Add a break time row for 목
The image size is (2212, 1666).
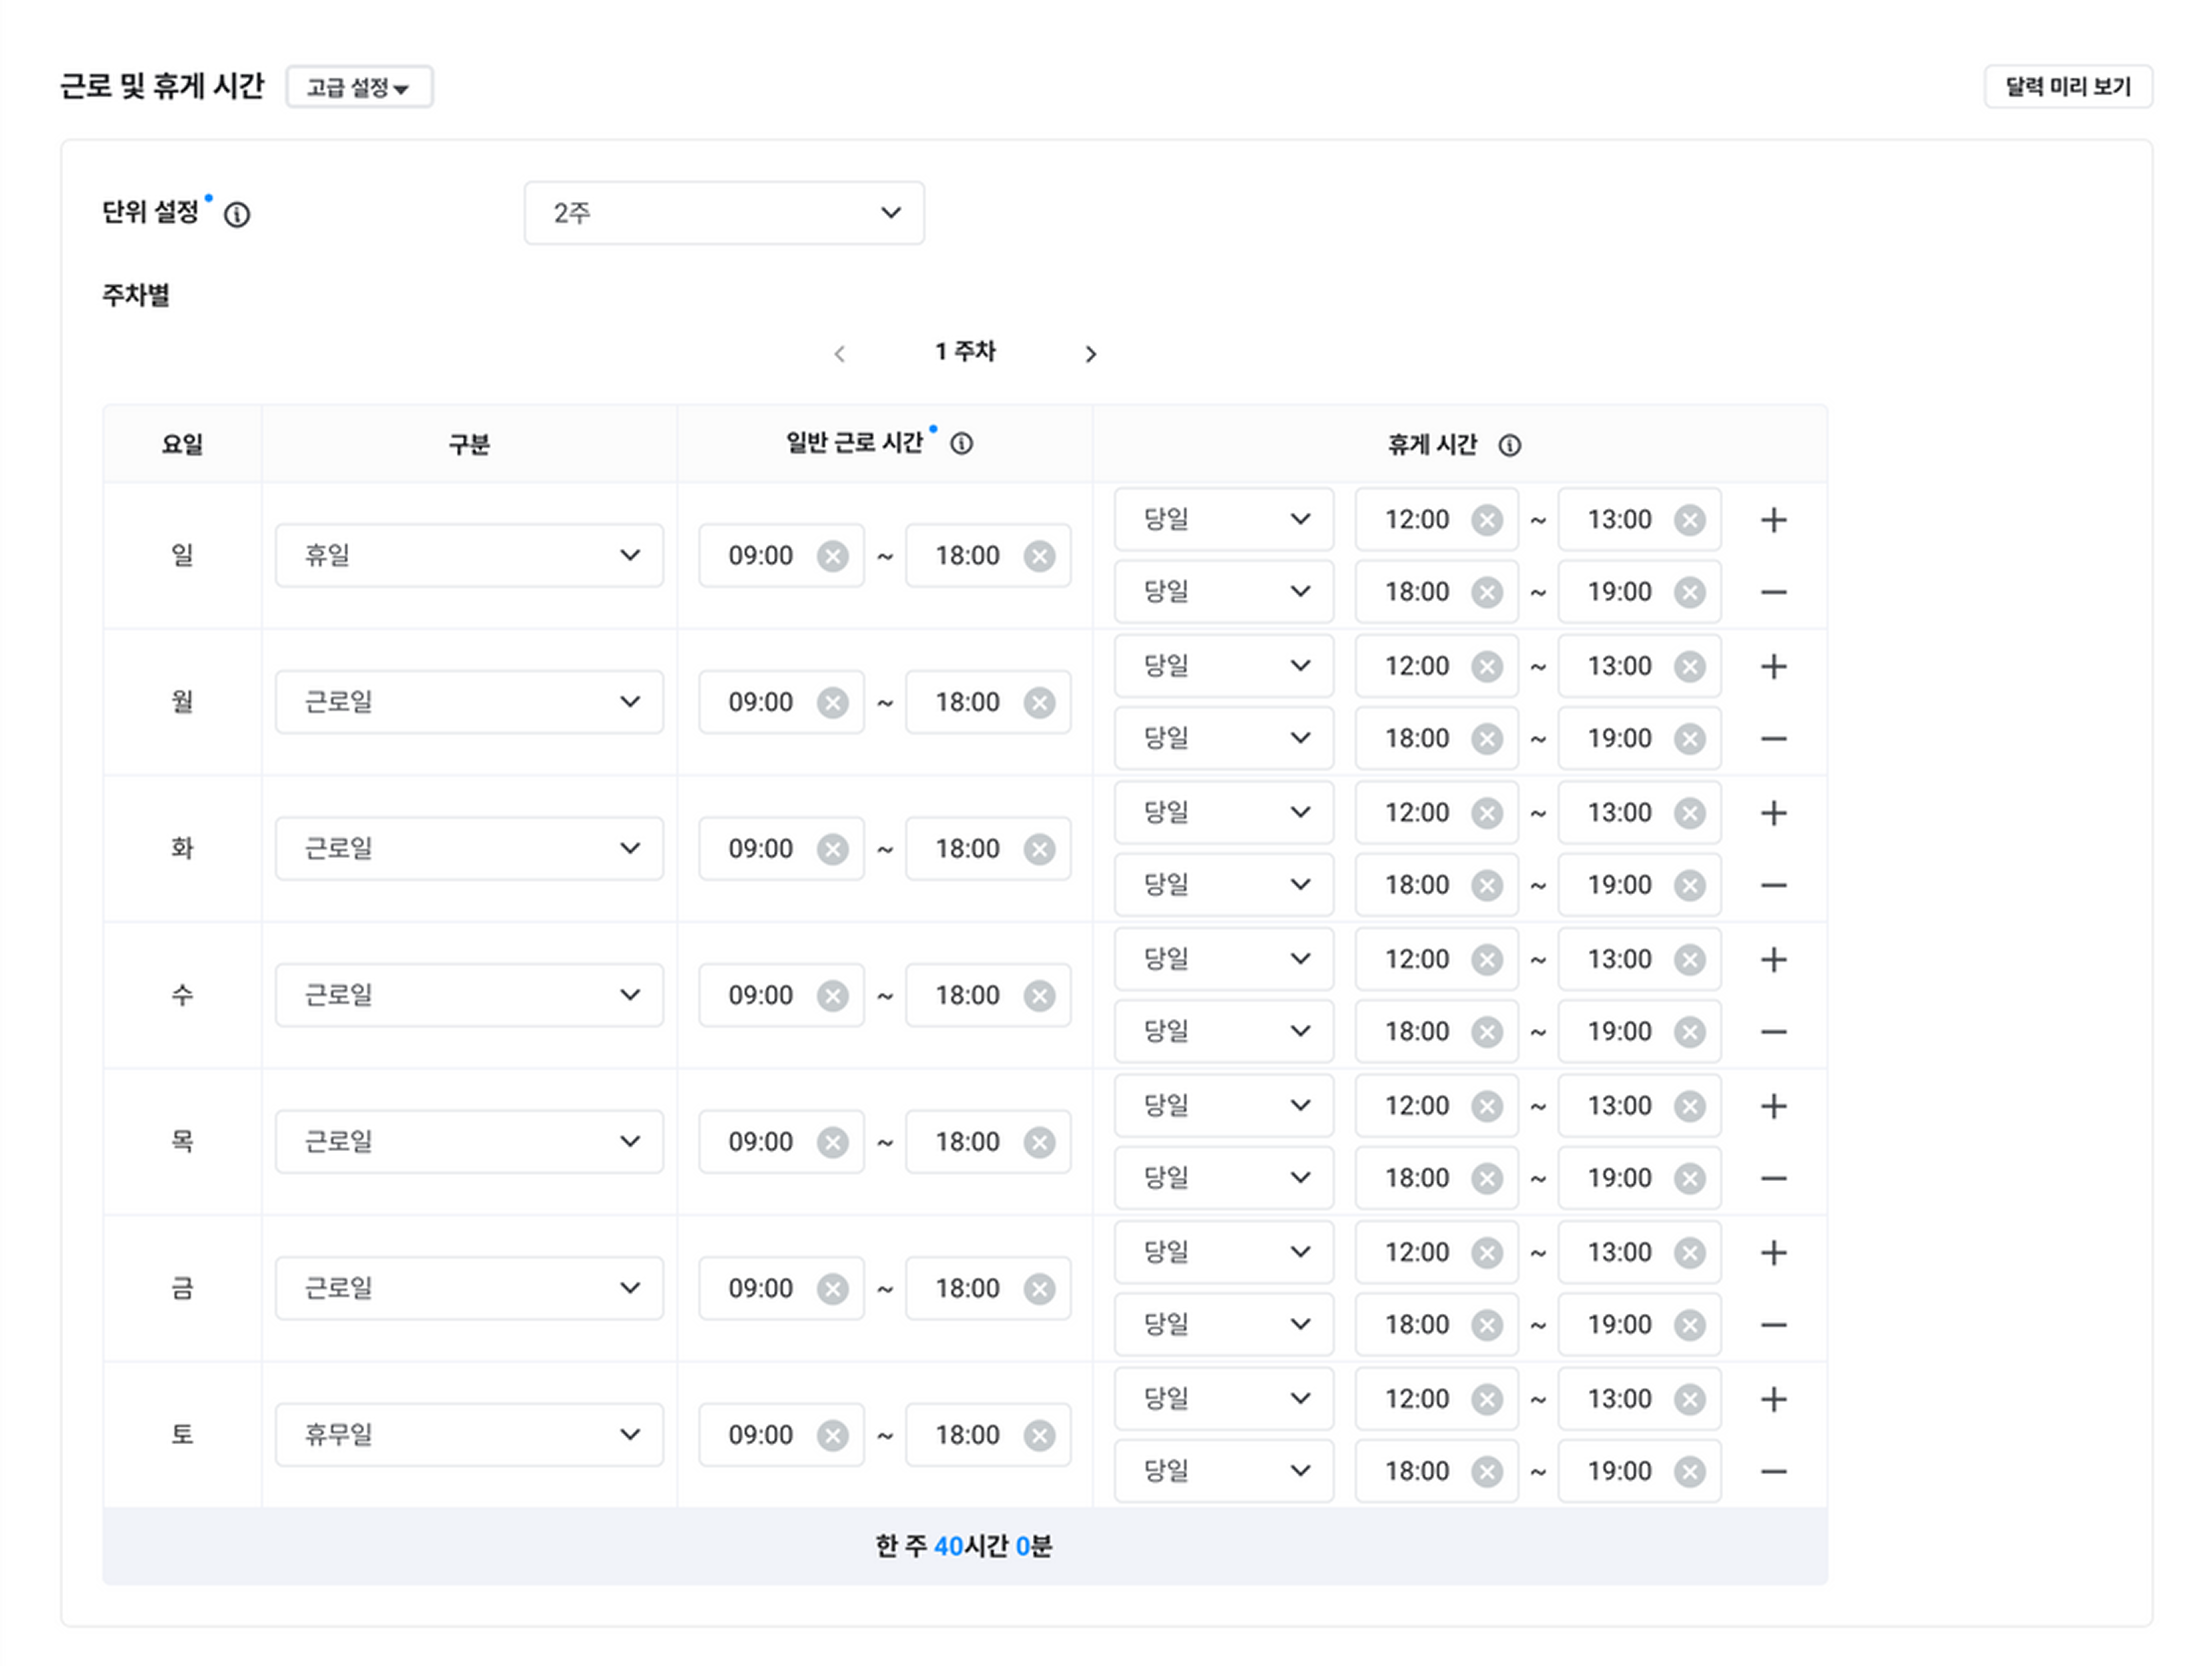(1773, 1106)
